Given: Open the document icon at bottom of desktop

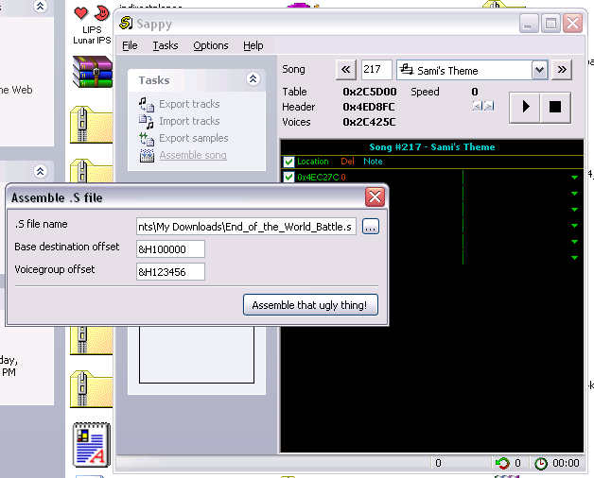Looking at the screenshot, I should coord(92,445).
